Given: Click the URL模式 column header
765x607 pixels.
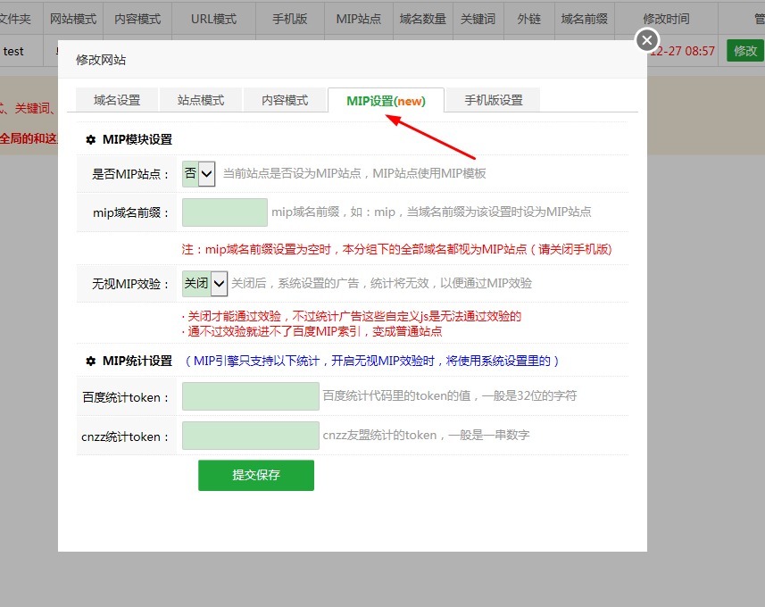Looking at the screenshot, I should (x=213, y=19).
